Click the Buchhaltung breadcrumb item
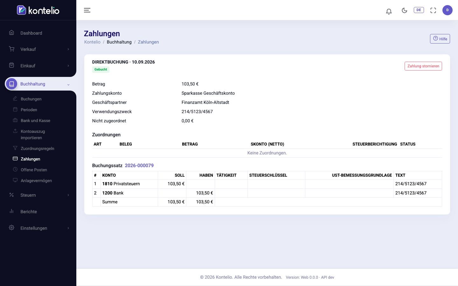The width and height of the screenshot is (458, 286). (x=119, y=42)
